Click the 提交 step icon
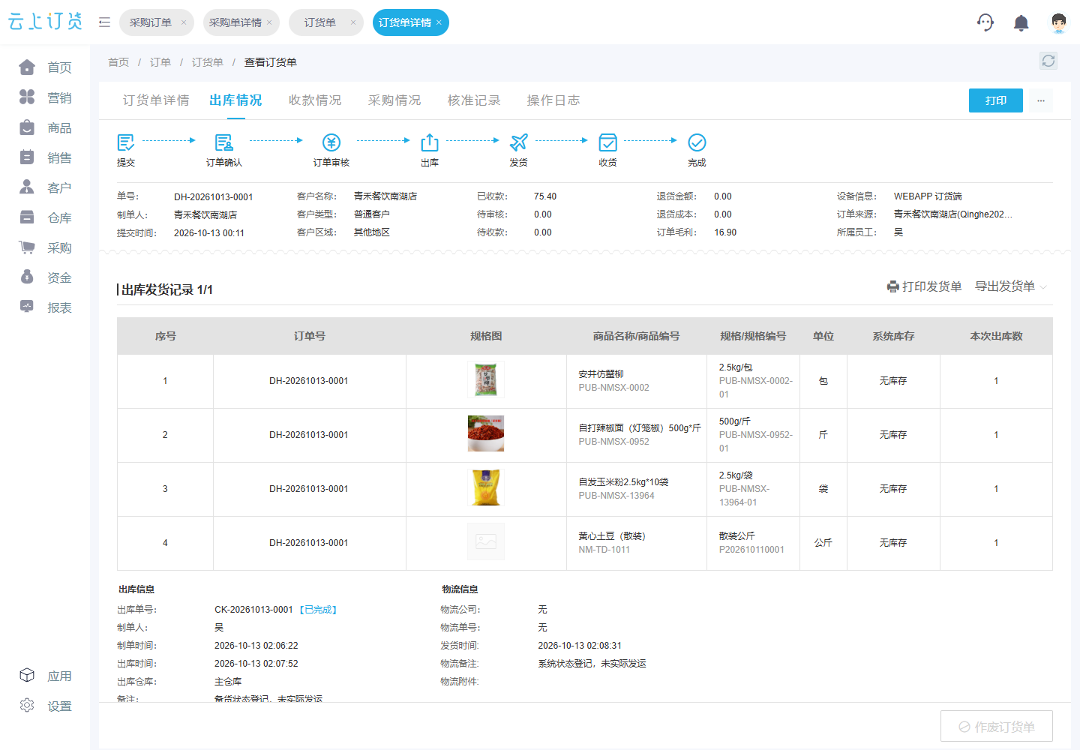This screenshot has width=1080, height=750. (126, 142)
